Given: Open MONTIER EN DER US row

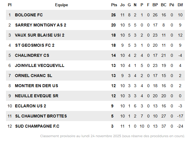Looking at the screenshot, I should tap(36, 86).
